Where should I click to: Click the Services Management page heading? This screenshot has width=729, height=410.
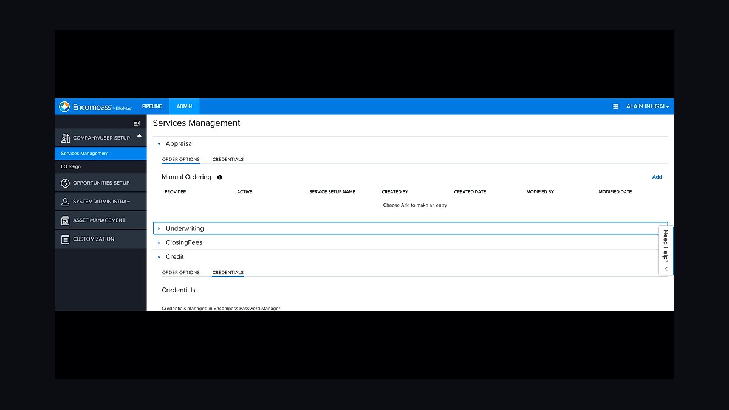196,123
